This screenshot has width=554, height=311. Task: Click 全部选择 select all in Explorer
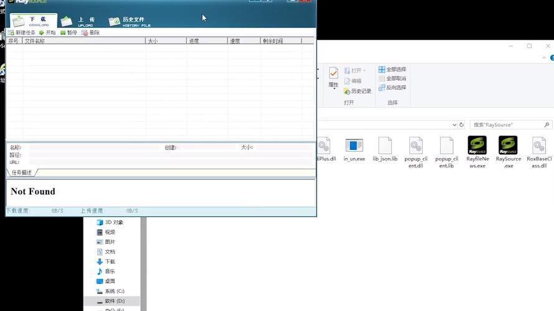[392, 70]
